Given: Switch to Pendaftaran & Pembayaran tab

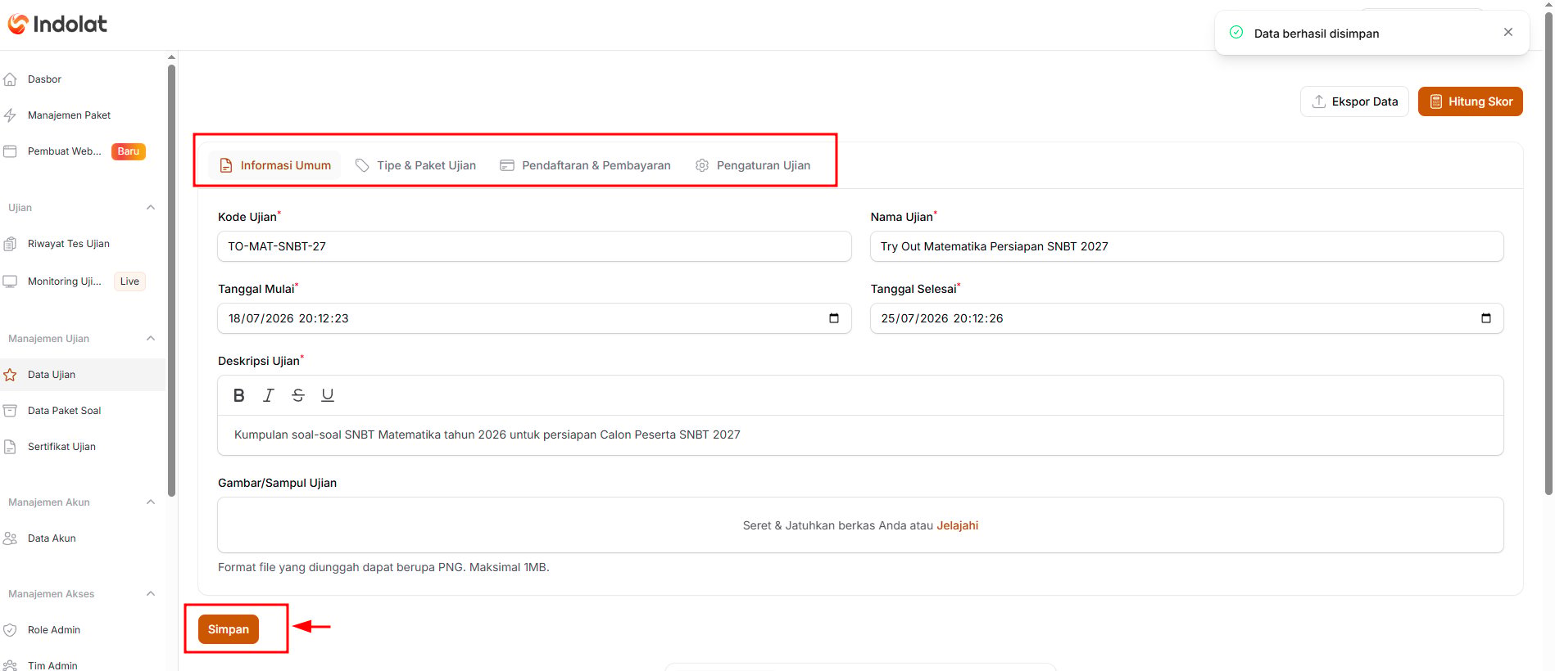Looking at the screenshot, I should click(x=585, y=165).
